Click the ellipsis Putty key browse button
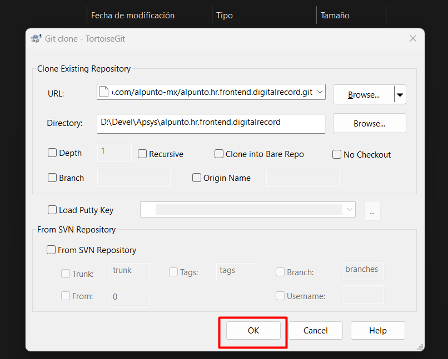This screenshot has width=448, height=359. point(372,211)
